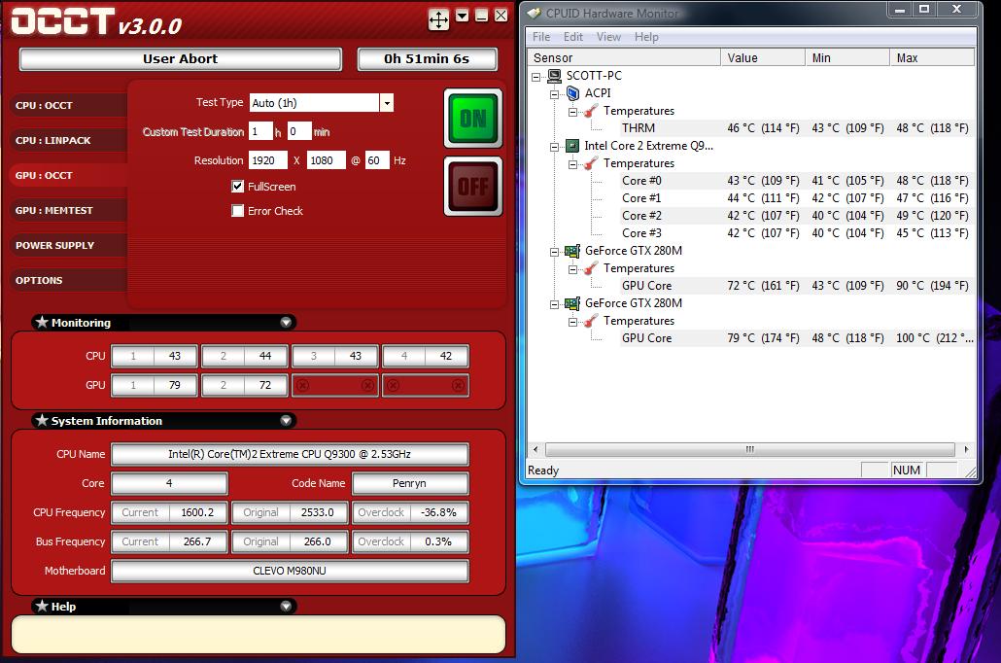Click the red OFF stop button

point(473,187)
